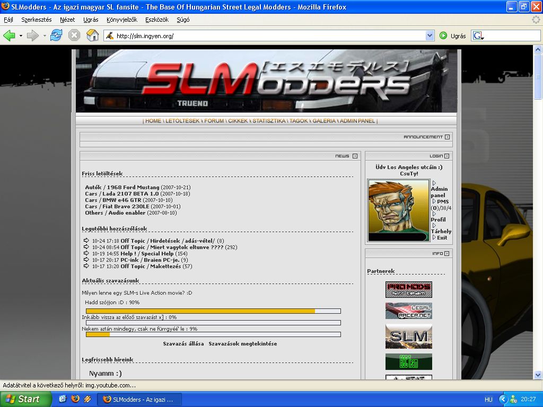Open the Eszközök menu
Screen dimensions: 543x407
[x=157, y=20]
